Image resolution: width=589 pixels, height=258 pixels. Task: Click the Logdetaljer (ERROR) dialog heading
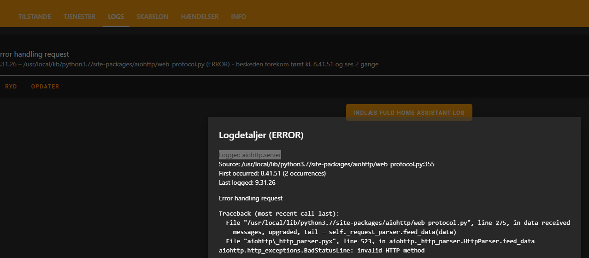pos(261,135)
